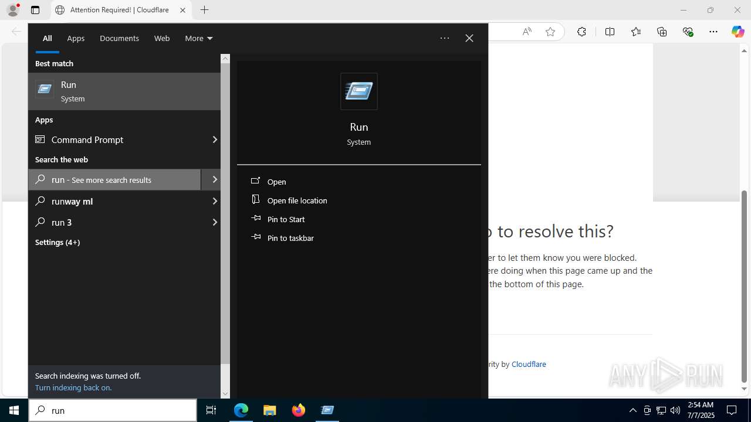Click the Windows Start button
The image size is (751, 422).
click(x=14, y=410)
